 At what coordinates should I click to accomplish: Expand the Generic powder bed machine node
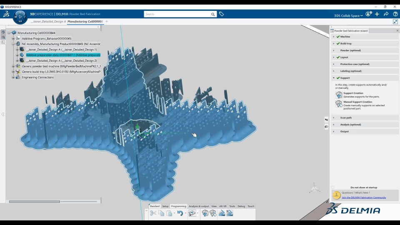tap(13, 66)
